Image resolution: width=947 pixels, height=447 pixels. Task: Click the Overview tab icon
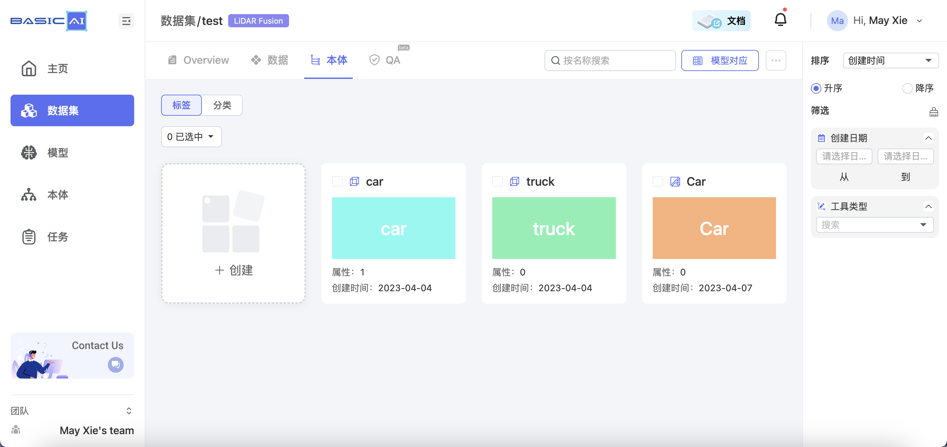172,60
